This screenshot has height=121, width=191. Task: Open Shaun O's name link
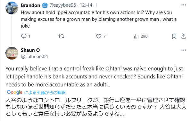30,50
